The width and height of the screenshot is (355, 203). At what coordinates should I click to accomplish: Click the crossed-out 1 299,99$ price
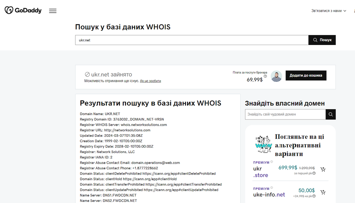tap(307, 168)
